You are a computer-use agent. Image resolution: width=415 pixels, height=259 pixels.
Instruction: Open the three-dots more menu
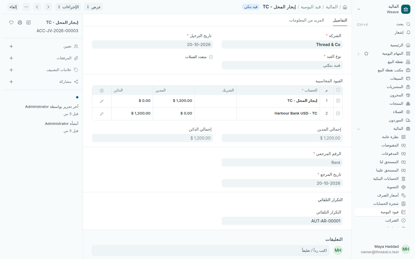point(26,7)
